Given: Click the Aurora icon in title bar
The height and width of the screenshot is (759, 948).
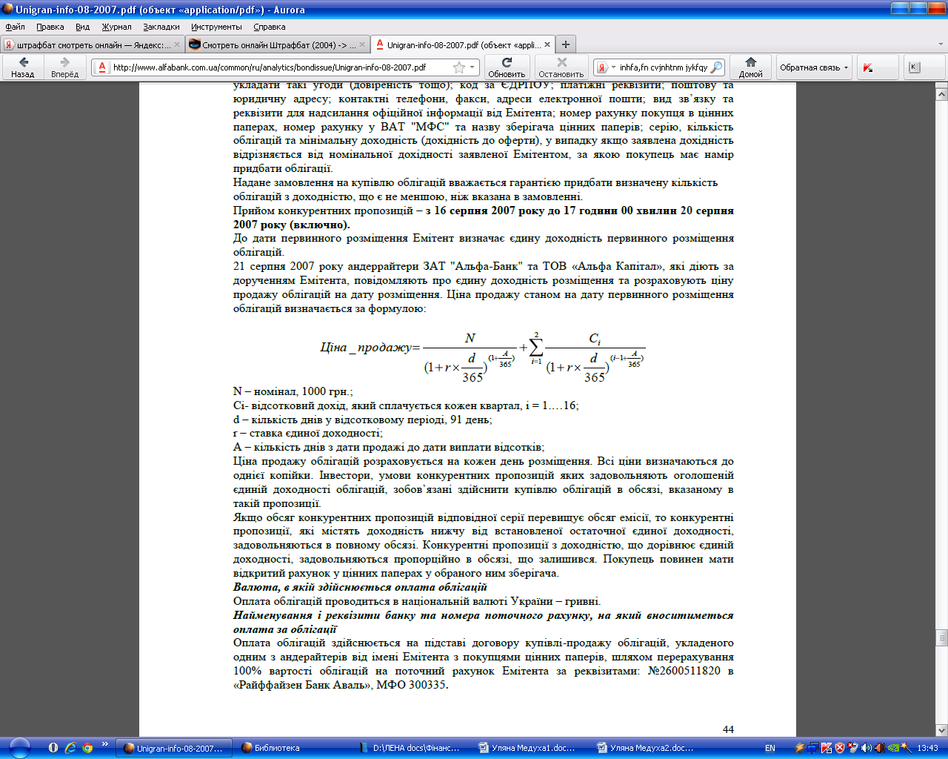Looking at the screenshot, I should [7, 10].
